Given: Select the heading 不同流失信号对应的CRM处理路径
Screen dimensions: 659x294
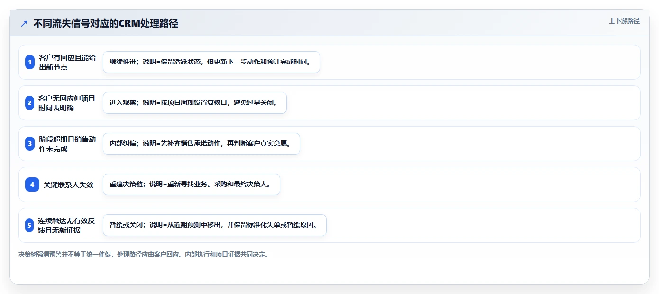Looking at the screenshot, I should coord(106,23).
